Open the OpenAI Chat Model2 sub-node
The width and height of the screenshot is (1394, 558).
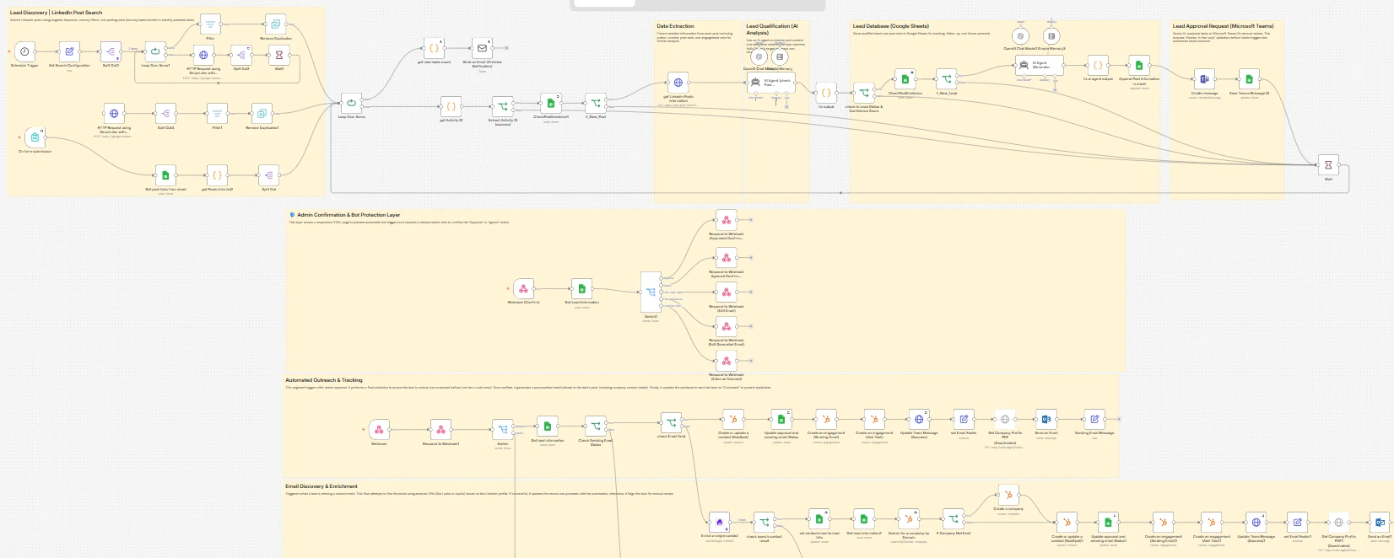1021,36
